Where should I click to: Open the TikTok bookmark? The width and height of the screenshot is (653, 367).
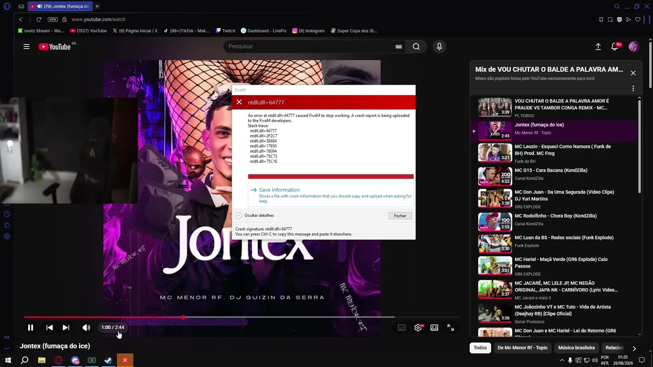pyautogui.click(x=186, y=31)
